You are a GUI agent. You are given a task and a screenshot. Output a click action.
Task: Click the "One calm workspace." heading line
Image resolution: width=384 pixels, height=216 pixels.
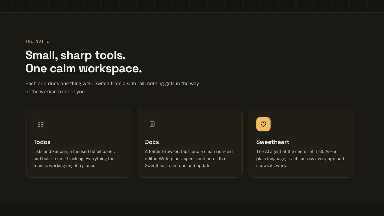point(84,68)
